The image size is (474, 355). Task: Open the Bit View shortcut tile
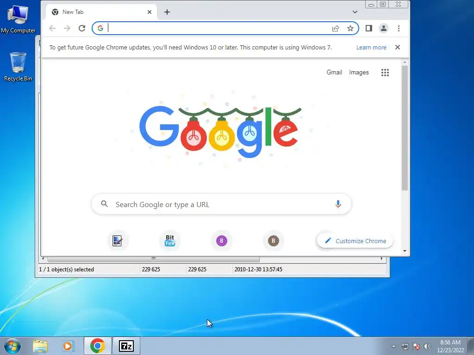pyautogui.click(x=169, y=240)
